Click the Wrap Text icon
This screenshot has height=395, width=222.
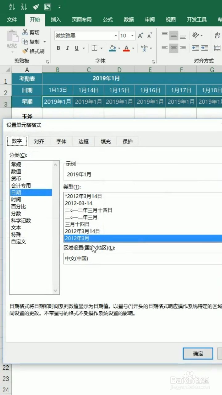[217, 35]
